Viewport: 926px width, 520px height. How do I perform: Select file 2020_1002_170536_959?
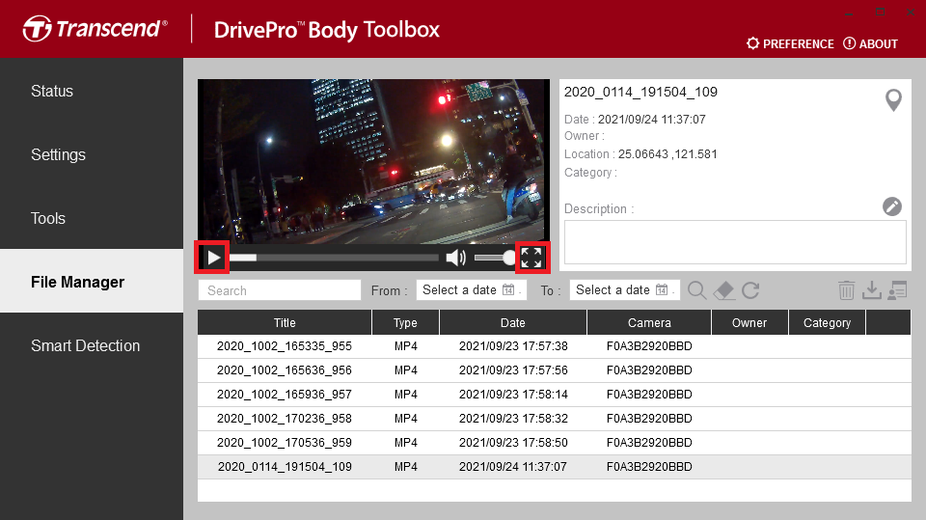(554, 443)
